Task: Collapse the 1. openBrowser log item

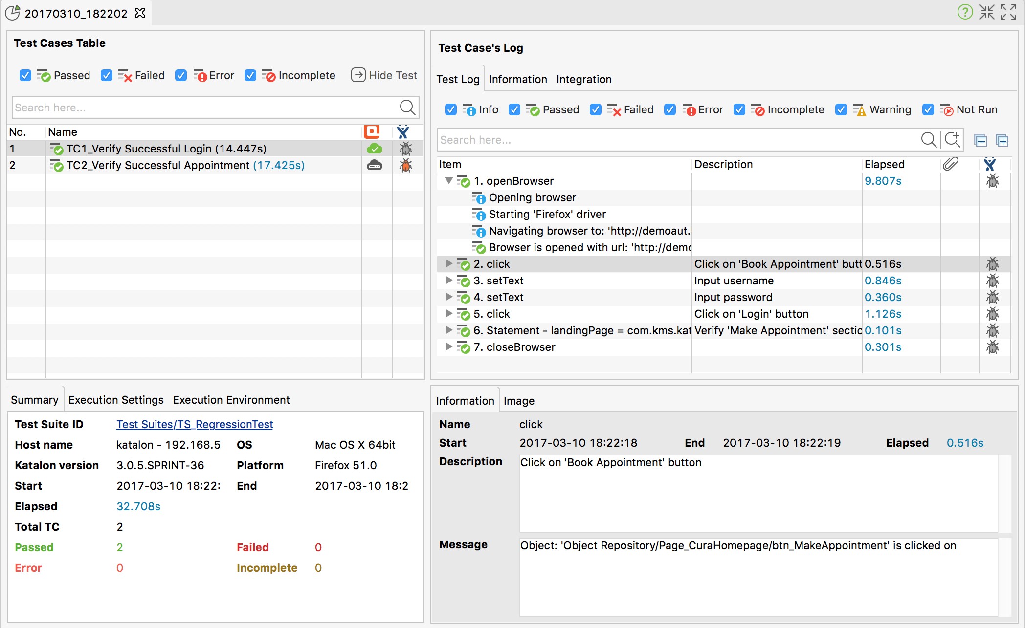Action: point(448,181)
